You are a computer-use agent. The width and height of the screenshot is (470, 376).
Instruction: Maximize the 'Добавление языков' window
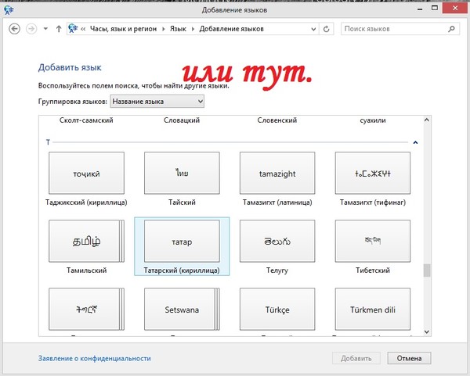point(435,9)
